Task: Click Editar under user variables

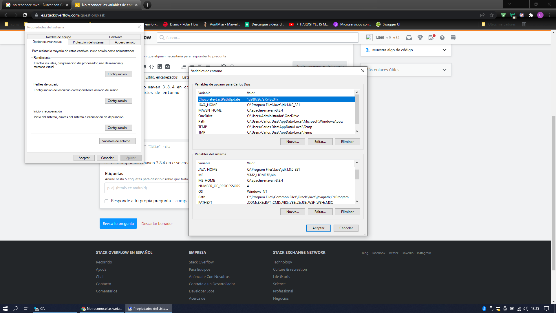Action: pos(320,142)
